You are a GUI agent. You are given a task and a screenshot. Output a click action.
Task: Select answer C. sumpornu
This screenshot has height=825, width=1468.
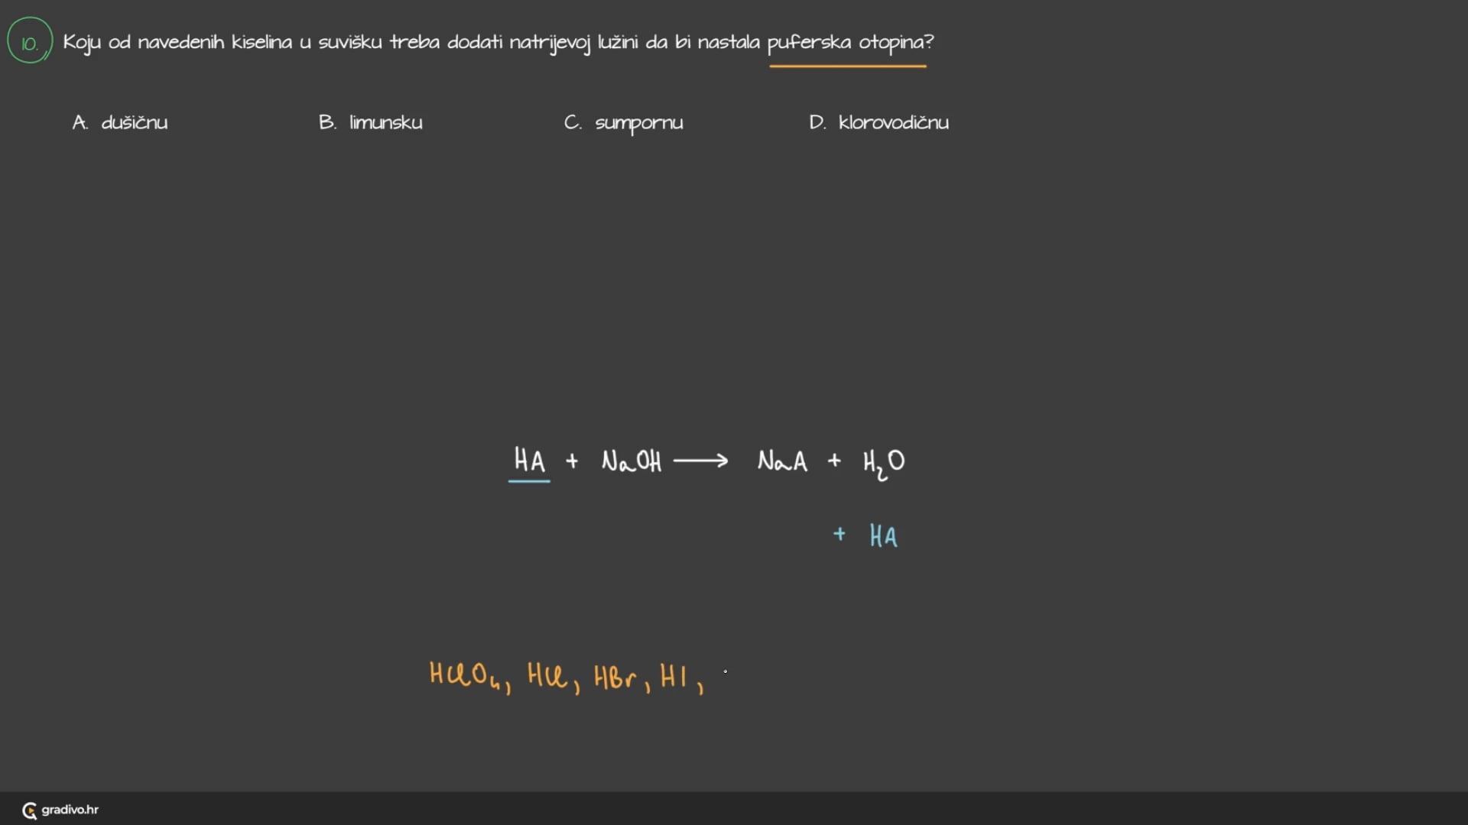tap(624, 122)
